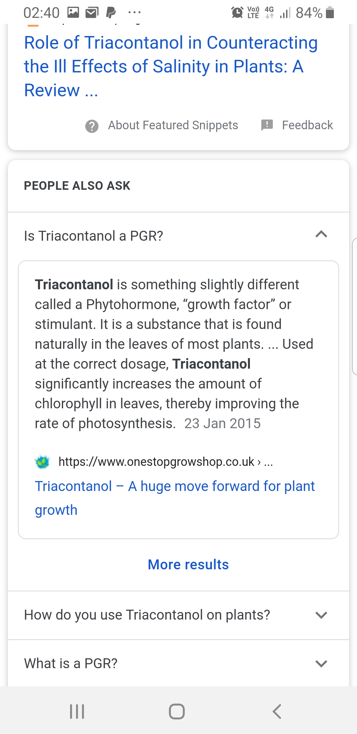The height and width of the screenshot is (734, 357).
Task: Open About Featured Snippets info
Action: (173, 125)
